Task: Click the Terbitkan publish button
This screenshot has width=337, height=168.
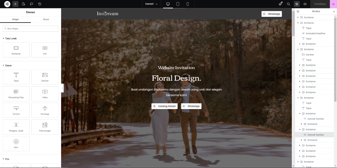Action: pos(320,4)
